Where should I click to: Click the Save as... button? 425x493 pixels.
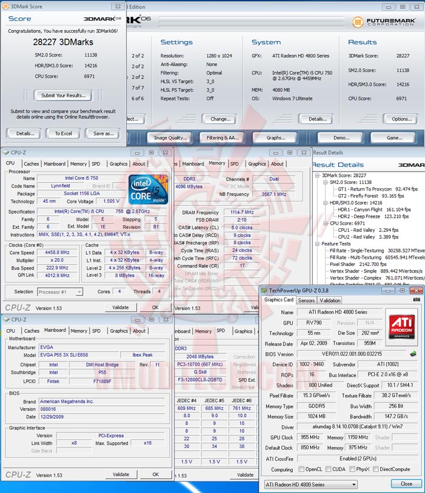click(x=103, y=133)
